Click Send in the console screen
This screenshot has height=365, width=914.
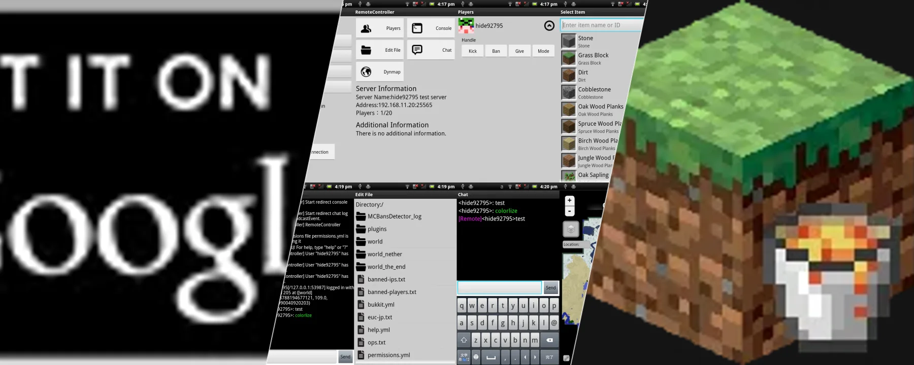tap(345, 357)
